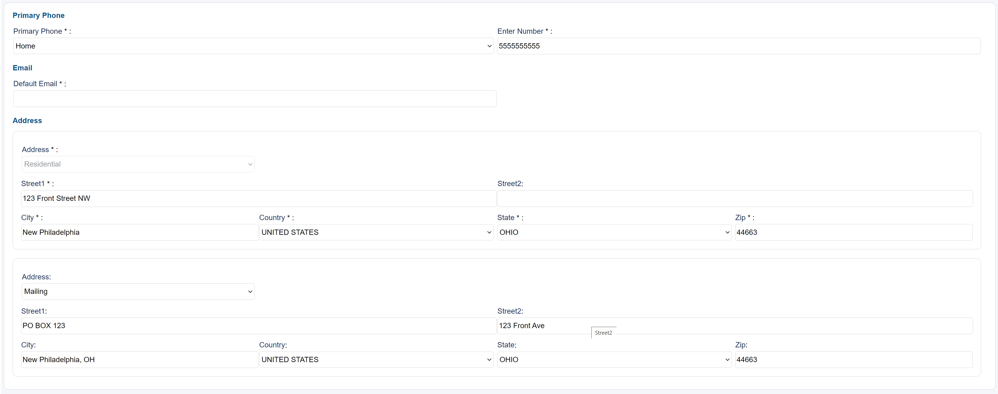Click the 'Country:' label in mailing address

tap(273, 345)
